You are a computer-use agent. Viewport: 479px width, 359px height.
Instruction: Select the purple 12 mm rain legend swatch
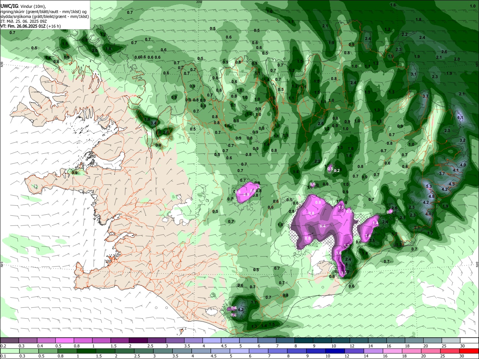click(x=354, y=351)
